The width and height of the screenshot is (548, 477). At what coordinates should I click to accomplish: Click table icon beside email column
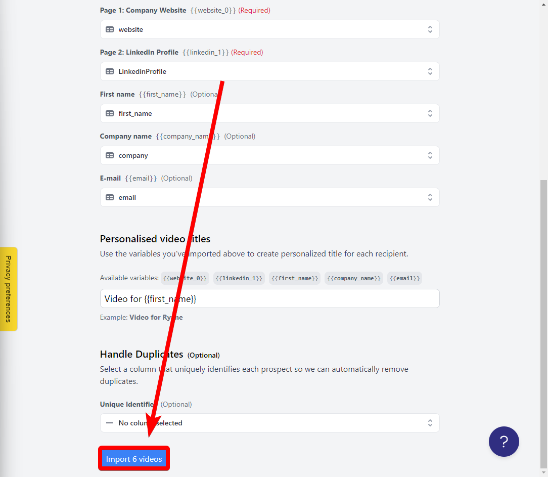coord(110,197)
